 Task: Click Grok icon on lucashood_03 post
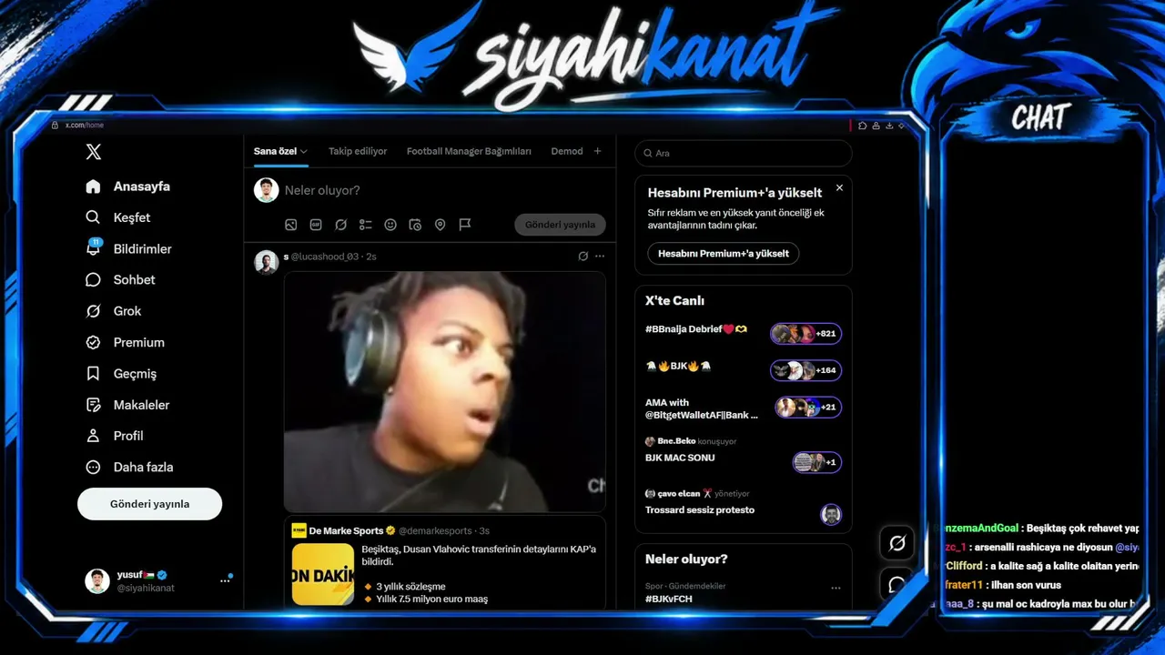(583, 257)
